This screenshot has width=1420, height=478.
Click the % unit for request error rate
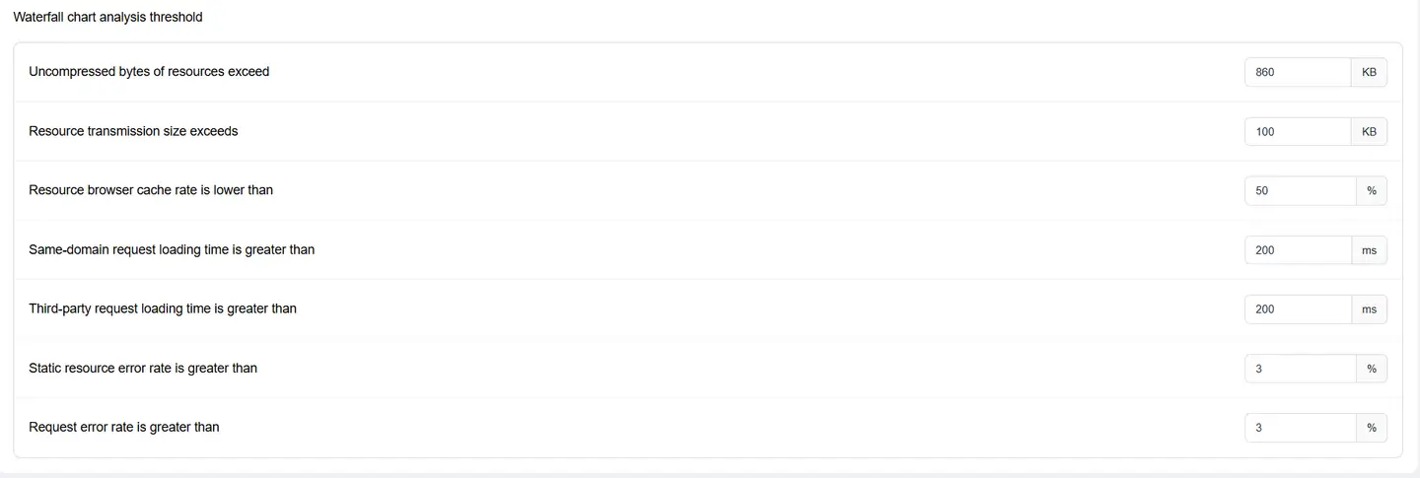[x=1372, y=428]
